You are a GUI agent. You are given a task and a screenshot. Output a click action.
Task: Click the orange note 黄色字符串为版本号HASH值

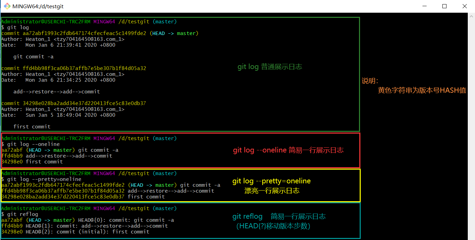tap(422, 90)
